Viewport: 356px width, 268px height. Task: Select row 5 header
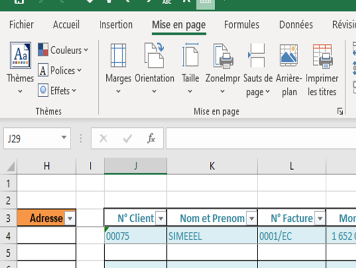click(x=9, y=253)
